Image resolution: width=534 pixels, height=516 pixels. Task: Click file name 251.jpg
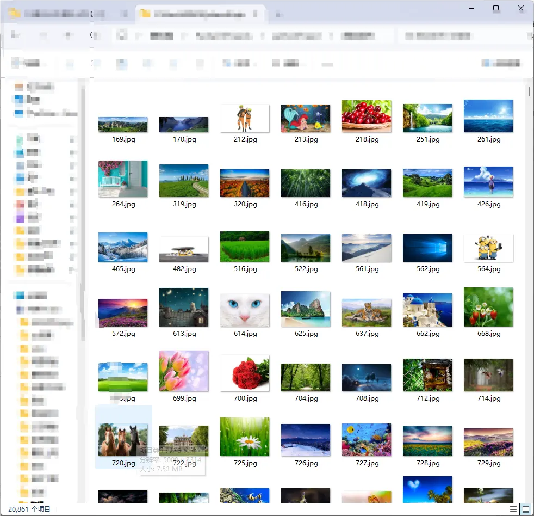point(428,139)
